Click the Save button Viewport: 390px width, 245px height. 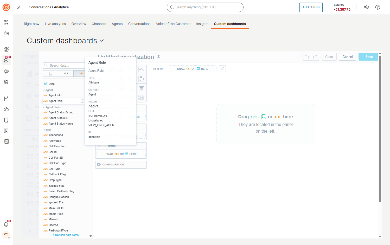tap(368, 57)
